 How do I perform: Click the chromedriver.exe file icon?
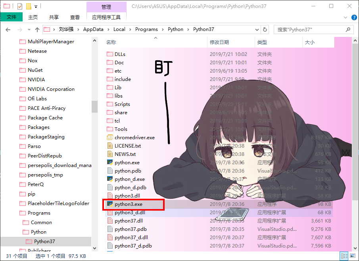click(110, 138)
